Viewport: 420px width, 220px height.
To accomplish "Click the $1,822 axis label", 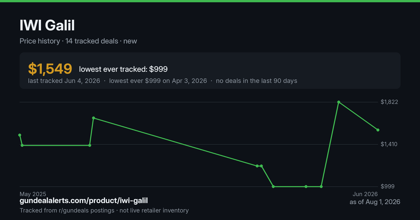I will pyautogui.click(x=390, y=102).
